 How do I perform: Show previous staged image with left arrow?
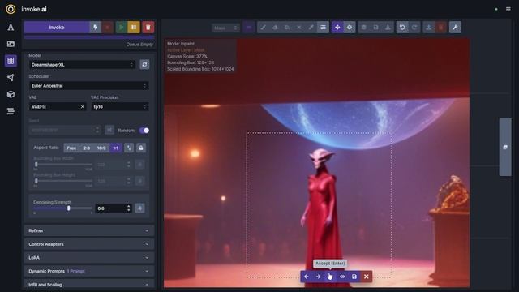point(307,277)
